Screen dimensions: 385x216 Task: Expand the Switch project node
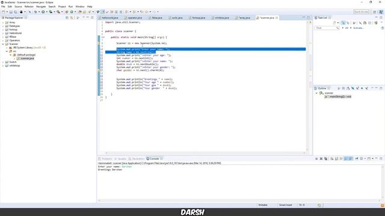click(3, 62)
